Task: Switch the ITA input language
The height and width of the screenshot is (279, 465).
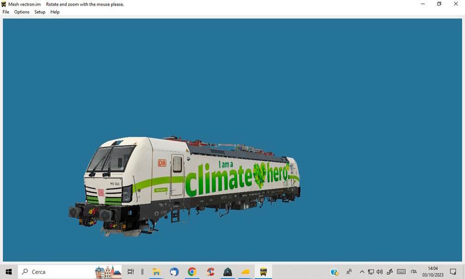Action: 414,272
